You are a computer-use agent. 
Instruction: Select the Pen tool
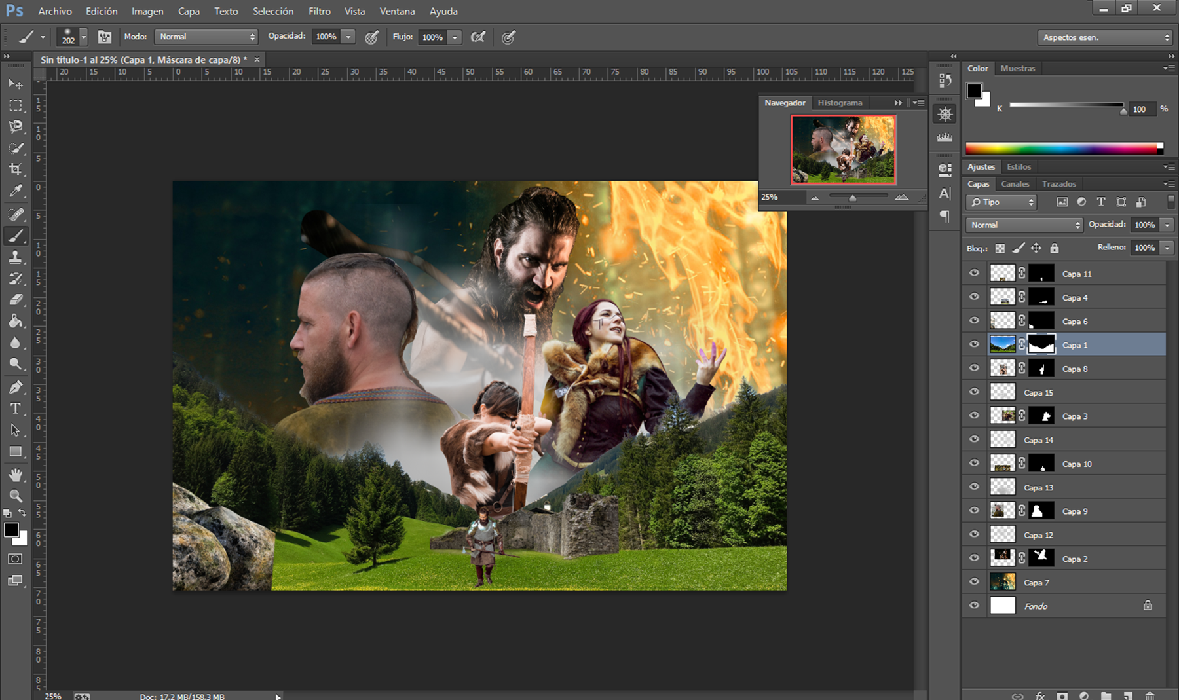pos(16,387)
